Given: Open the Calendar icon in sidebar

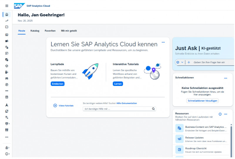Looking at the screenshot, I should point(7,97).
